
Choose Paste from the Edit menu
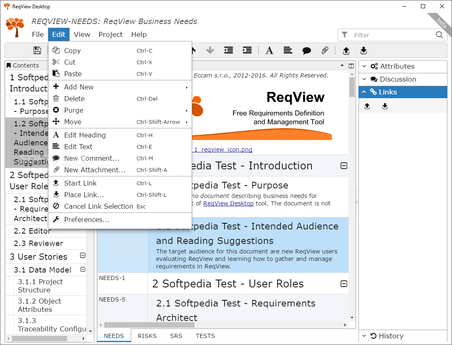point(120,74)
